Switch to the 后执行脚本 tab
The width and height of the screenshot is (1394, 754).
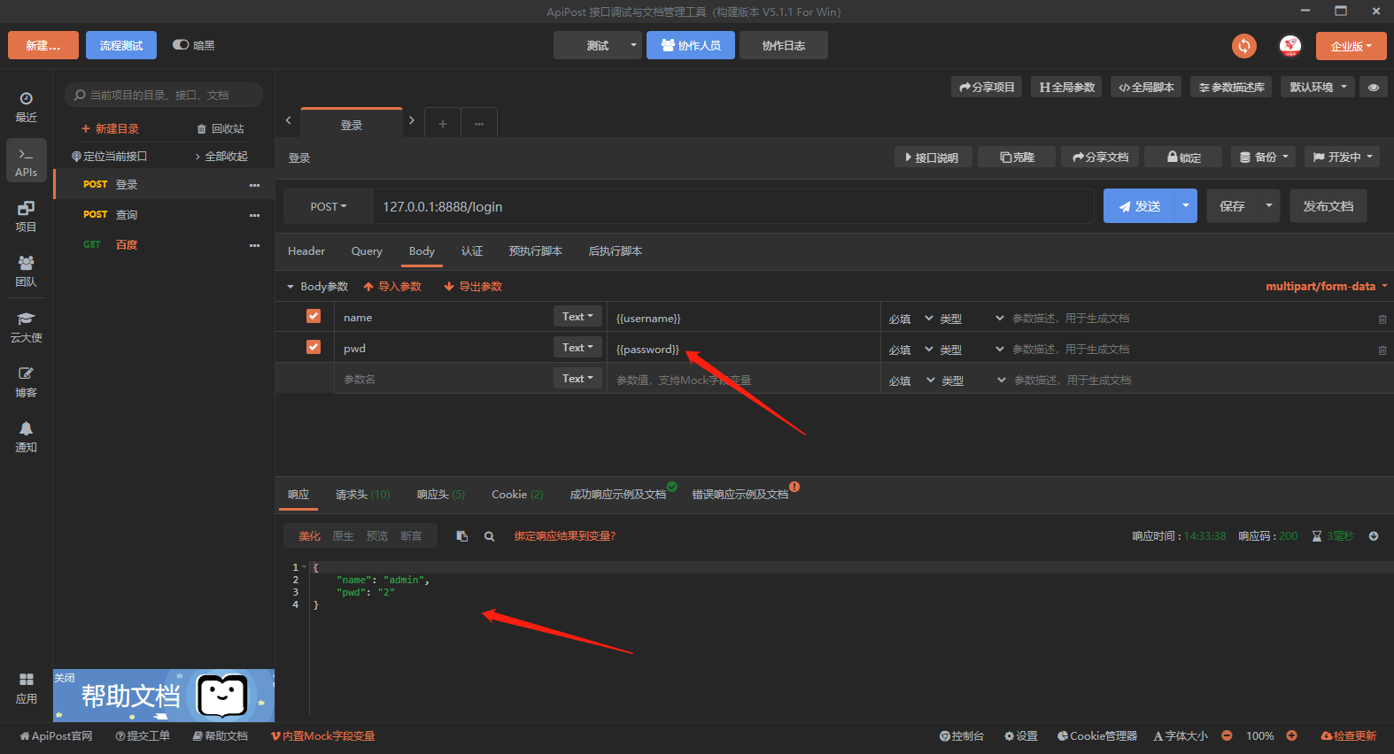click(616, 251)
